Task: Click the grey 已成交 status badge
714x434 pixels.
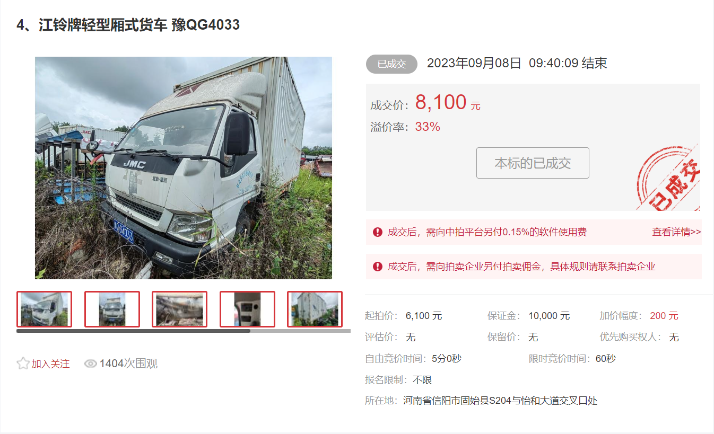Action: point(391,64)
